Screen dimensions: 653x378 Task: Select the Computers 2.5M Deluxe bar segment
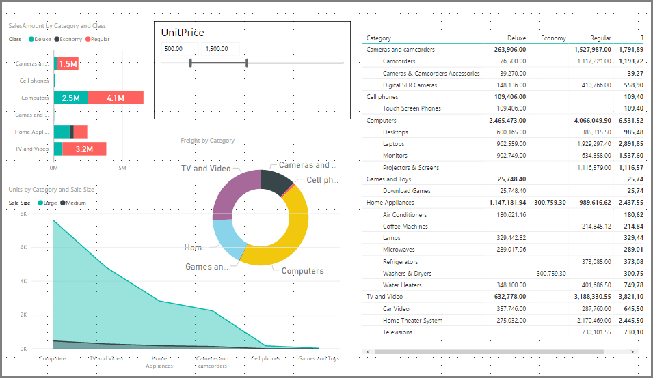[x=71, y=98]
